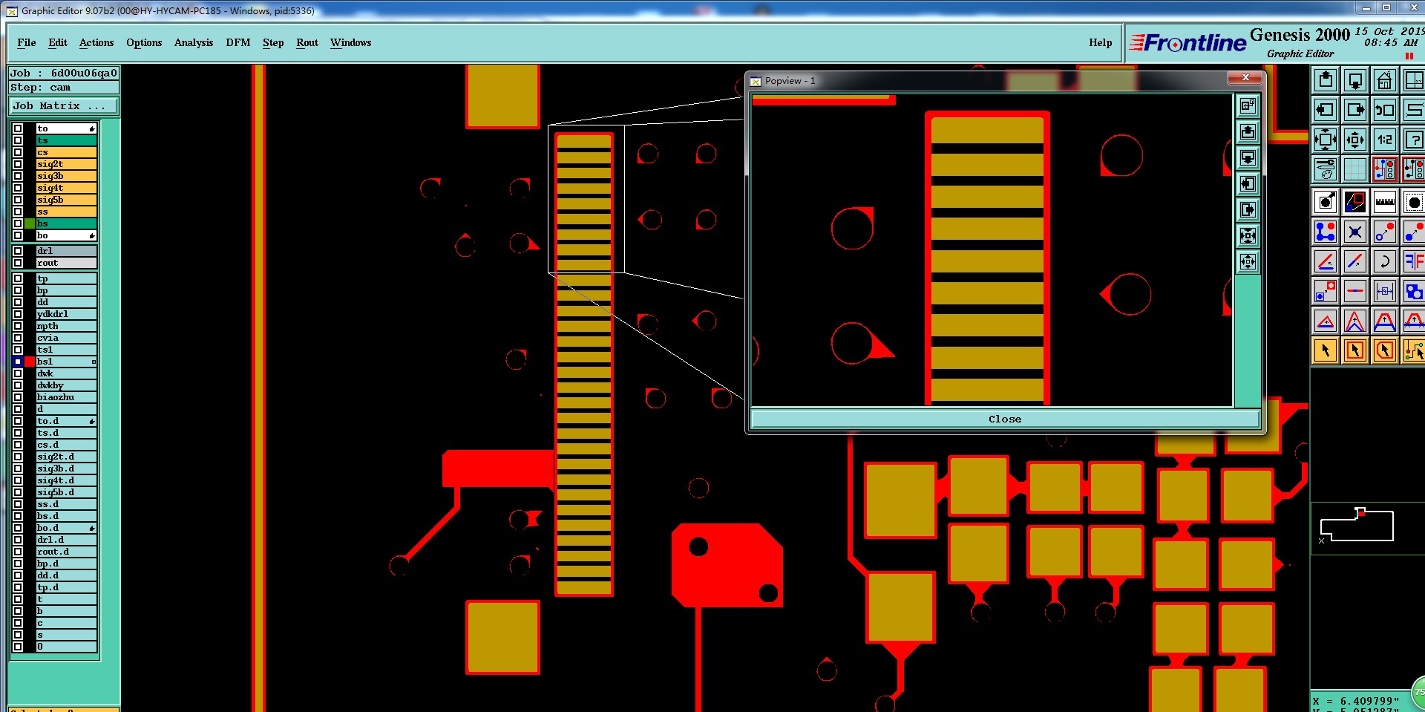Toggle the checkbox for layer drl
Screen dimensions: 1425x712
18,251
